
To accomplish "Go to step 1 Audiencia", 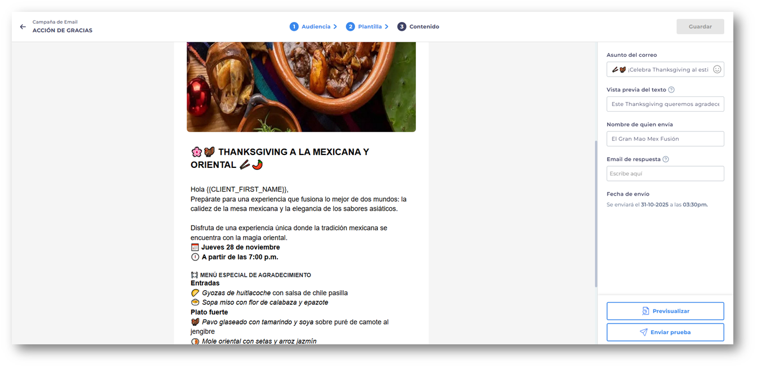I will coord(313,26).
